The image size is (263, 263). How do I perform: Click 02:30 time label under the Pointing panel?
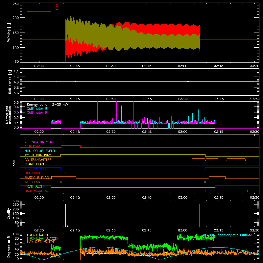click(111, 66)
